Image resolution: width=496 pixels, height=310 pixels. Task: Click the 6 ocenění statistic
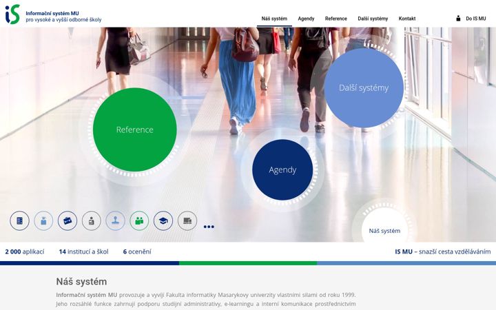137,251
